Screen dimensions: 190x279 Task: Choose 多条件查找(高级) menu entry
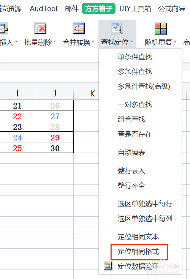pos(144,86)
